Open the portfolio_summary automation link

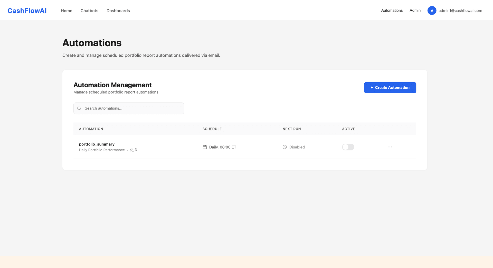(x=97, y=144)
